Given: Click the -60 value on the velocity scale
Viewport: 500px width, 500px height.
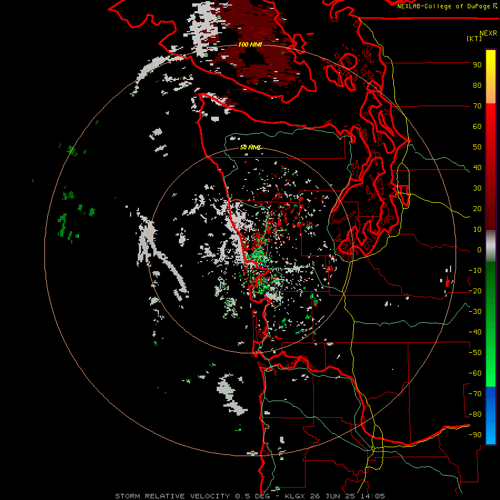Looking at the screenshot, I should click(x=475, y=373).
